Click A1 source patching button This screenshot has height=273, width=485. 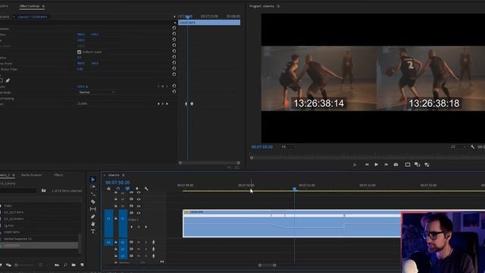(108, 243)
